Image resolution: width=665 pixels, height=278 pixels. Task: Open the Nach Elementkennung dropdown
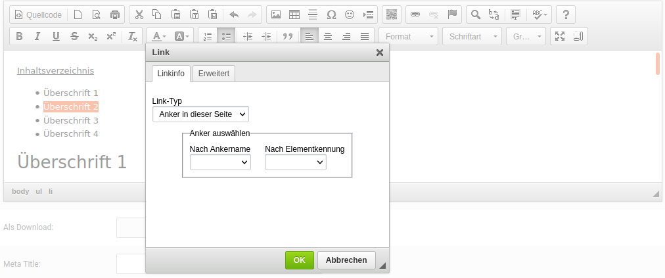click(295, 162)
